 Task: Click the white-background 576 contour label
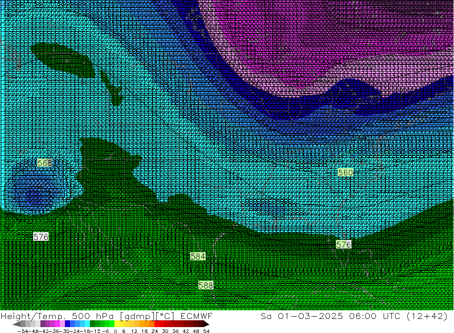click(41, 237)
